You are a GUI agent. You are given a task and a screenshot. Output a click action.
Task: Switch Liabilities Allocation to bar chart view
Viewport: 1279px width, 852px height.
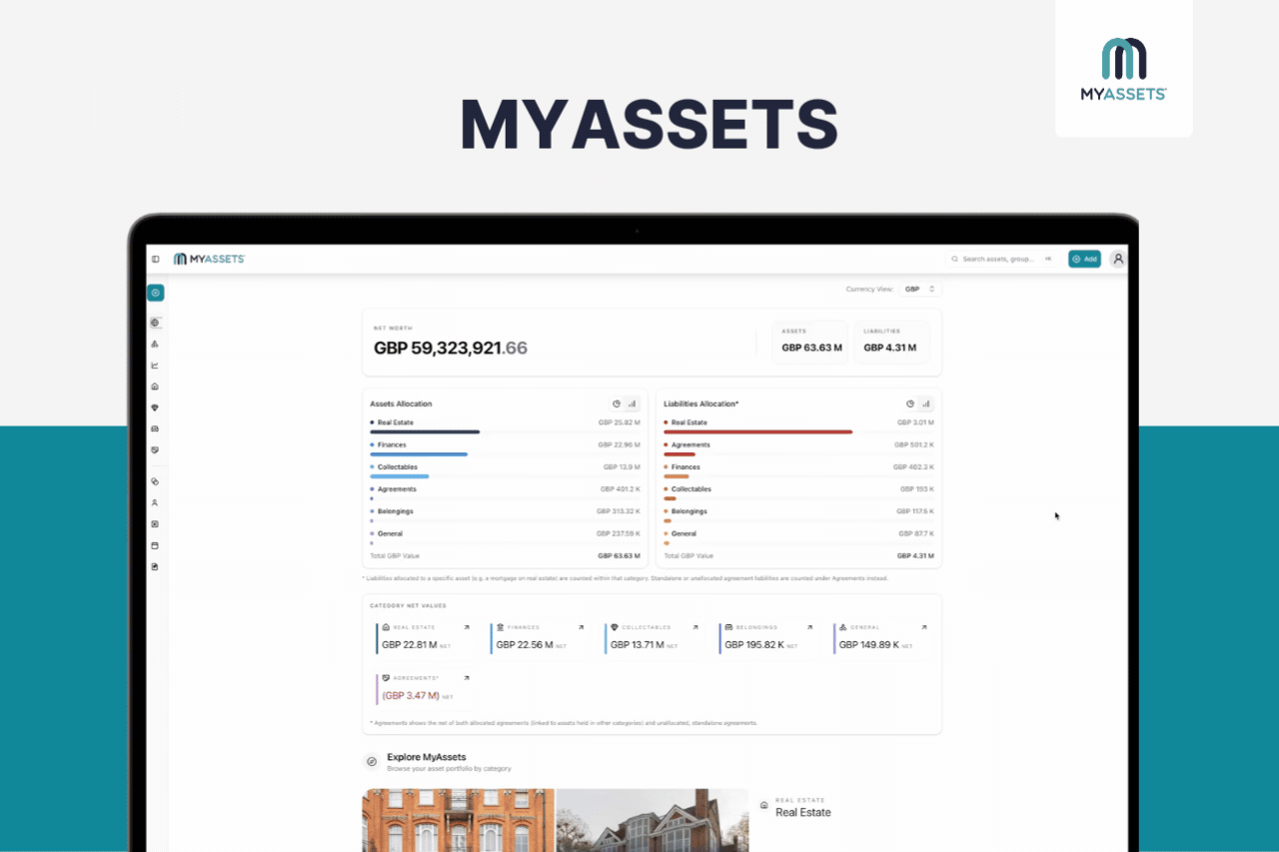pyautogui.click(x=925, y=404)
